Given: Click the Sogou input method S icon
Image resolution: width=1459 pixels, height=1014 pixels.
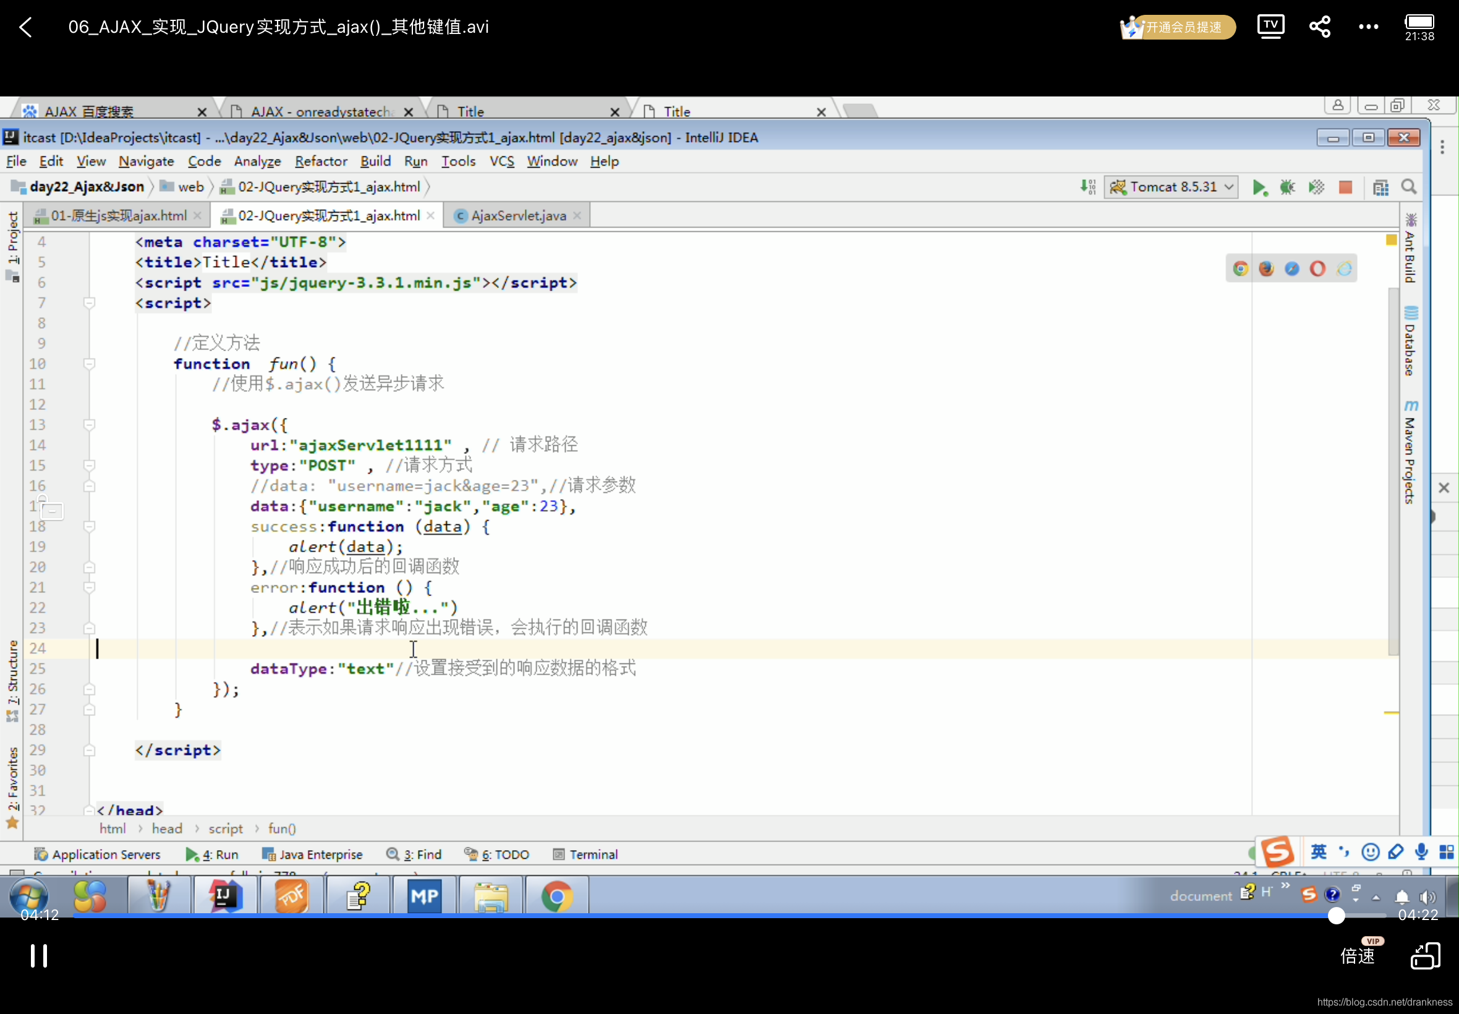Looking at the screenshot, I should (1277, 852).
